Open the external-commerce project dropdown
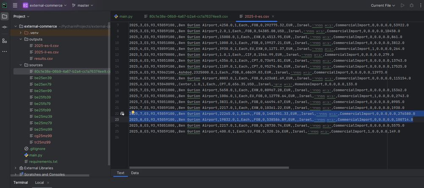 [45, 6]
